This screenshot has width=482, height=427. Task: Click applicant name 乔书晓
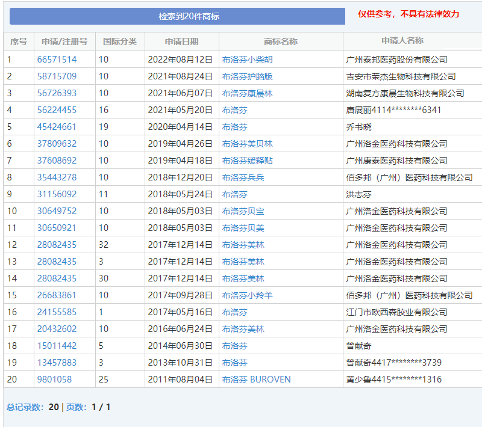[x=358, y=127]
